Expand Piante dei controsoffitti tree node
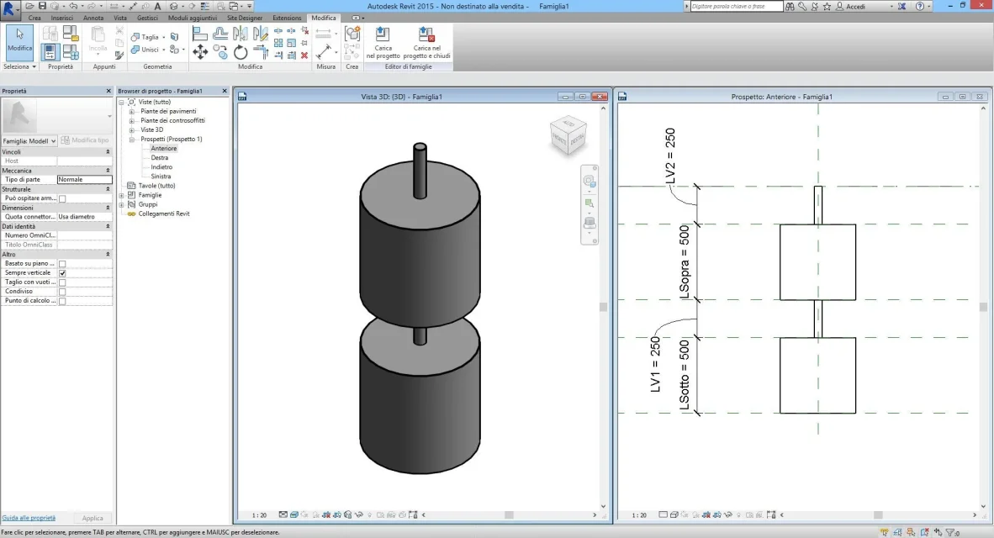994x538 pixels. pos(132,121)
